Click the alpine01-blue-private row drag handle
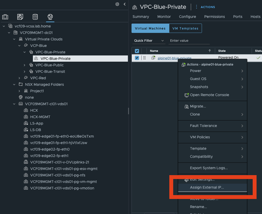Screen dimensions: 262x214 coord(144,58)
